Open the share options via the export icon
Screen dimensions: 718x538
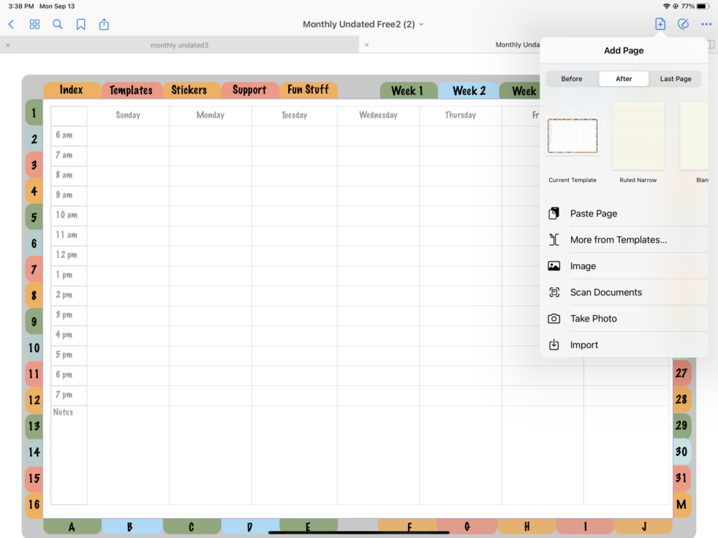point(104,24)
